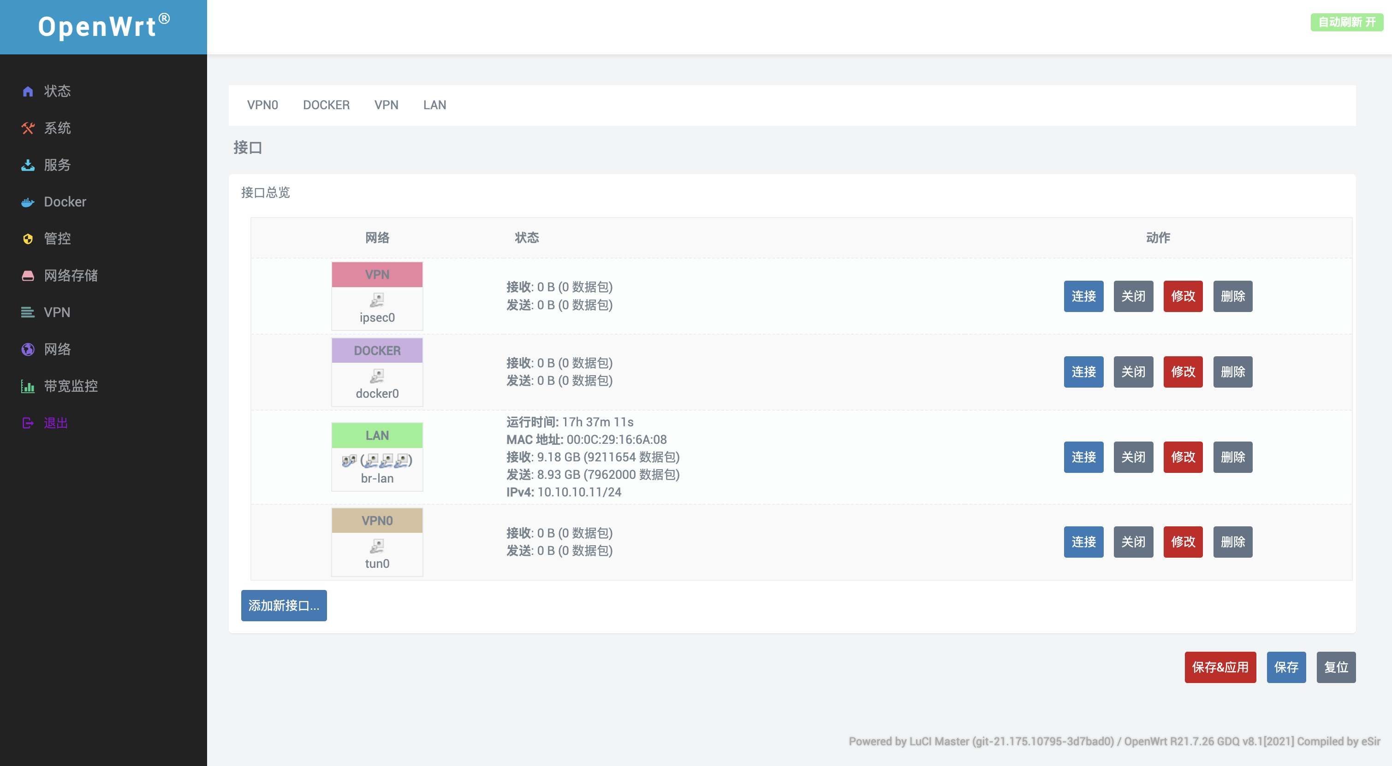
Task: Click 修改 for the LAN interface
Action: point(1183,457)
